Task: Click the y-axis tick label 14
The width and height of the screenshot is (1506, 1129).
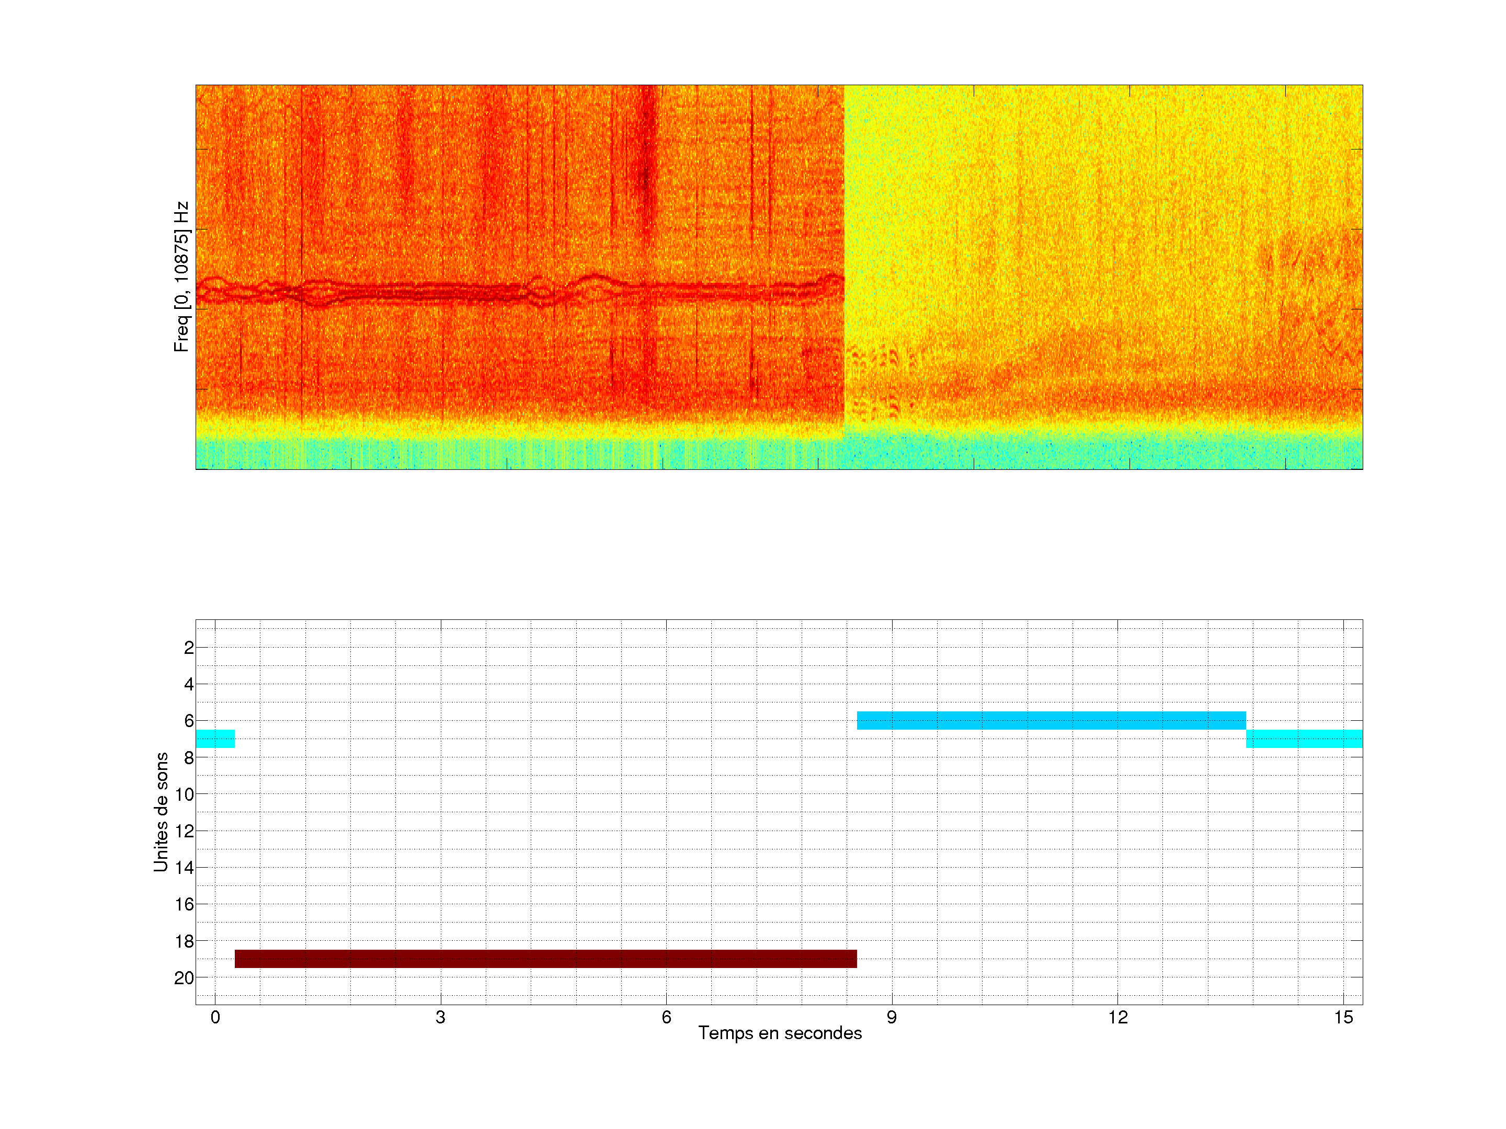Action: (x=184, y=868)
